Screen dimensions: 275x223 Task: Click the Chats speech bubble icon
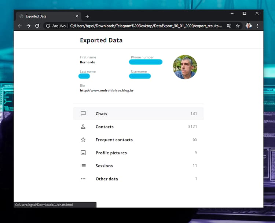[x=83, y=114]
